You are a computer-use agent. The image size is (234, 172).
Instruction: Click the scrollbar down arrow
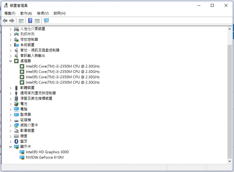coord(230,161)
